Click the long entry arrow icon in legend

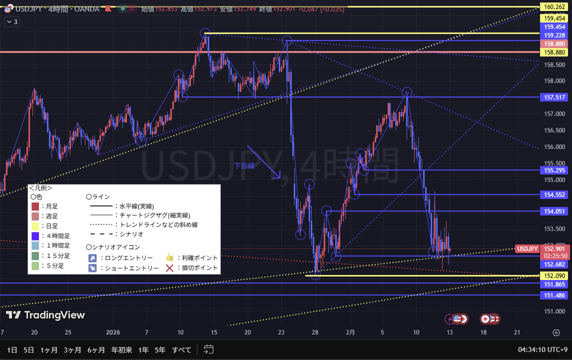tap(92, 258)
